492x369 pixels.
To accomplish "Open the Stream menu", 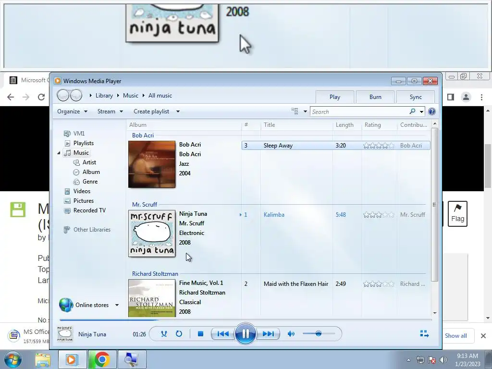I will pyautogui.click(x=110, y=111).
